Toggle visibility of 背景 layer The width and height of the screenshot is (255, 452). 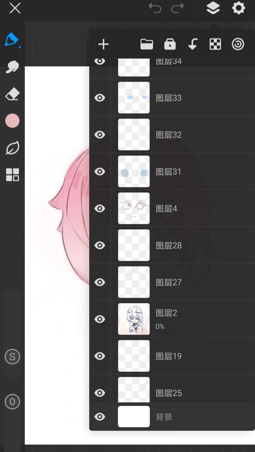tap(100, 417)
